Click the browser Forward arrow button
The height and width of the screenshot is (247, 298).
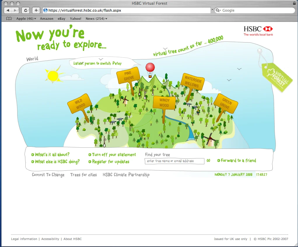click(x=15, y=10)
